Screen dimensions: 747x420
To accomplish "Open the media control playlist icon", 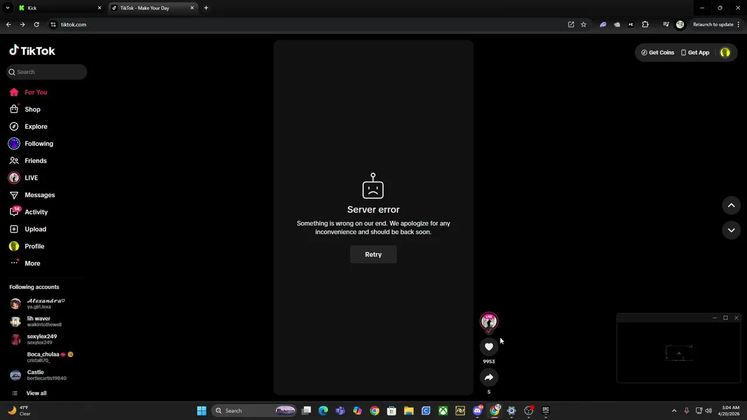I will 666,24.
